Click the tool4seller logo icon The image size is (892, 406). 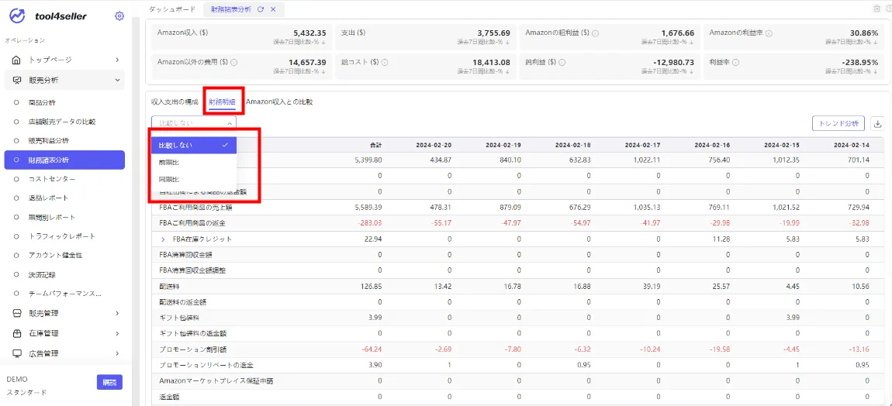(x=17, y=16)
